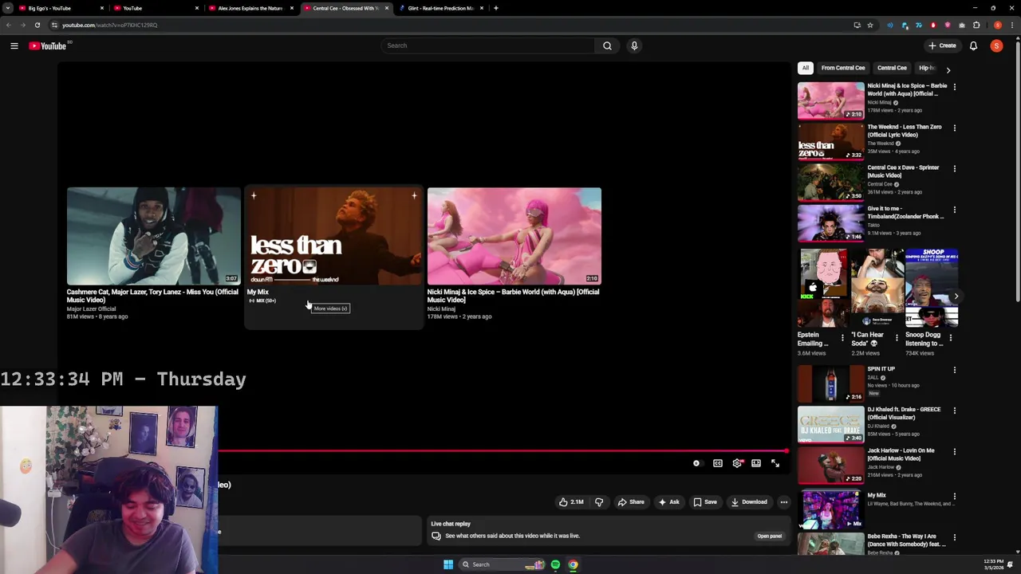Open the notifications bell
This screenshot has height=574, width=1021.
coord(973,45)
